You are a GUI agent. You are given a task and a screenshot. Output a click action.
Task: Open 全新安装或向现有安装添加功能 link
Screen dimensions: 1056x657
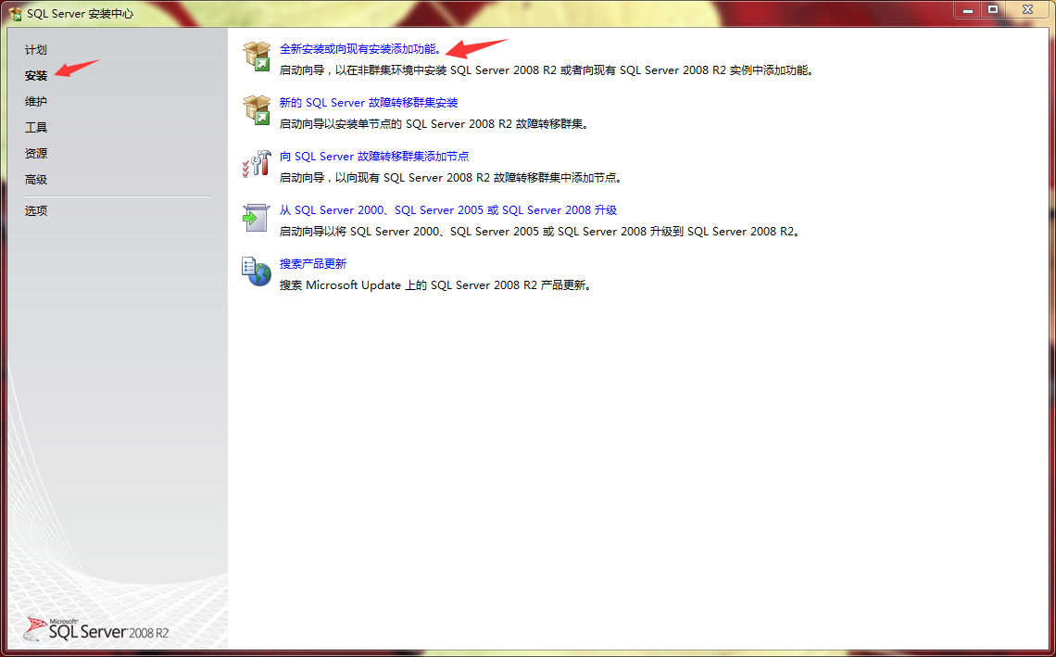(360, 49)
